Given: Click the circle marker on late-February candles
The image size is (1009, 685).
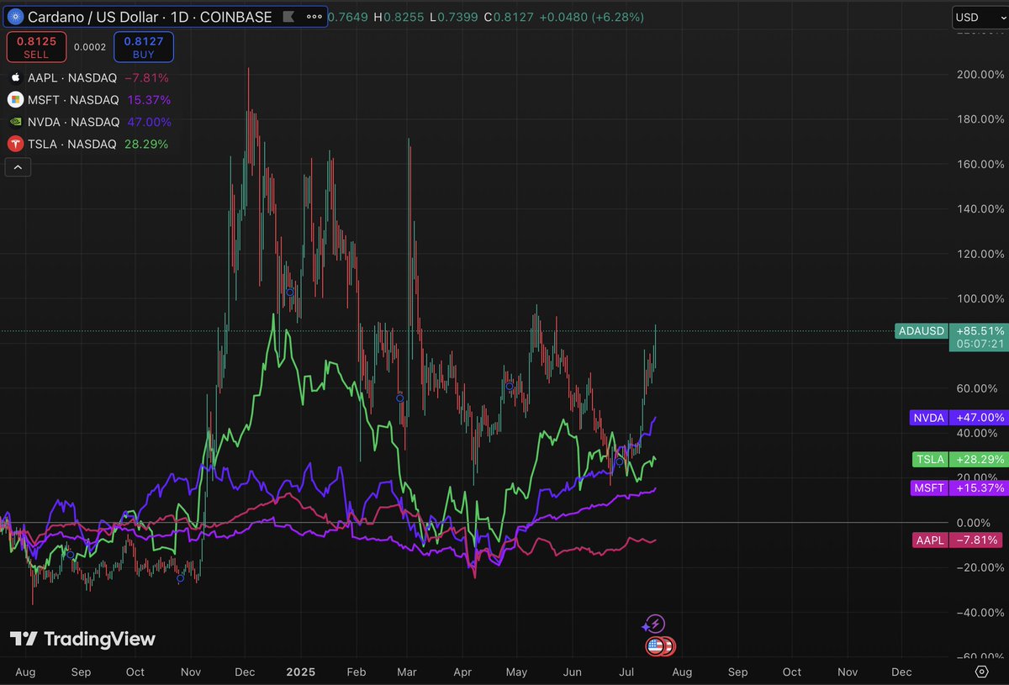Looking at the screenshot, I should click(x=399, y=398).
